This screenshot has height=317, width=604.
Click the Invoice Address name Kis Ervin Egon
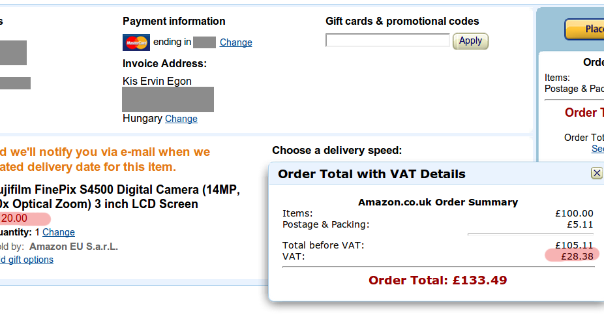tap(157, 82)
